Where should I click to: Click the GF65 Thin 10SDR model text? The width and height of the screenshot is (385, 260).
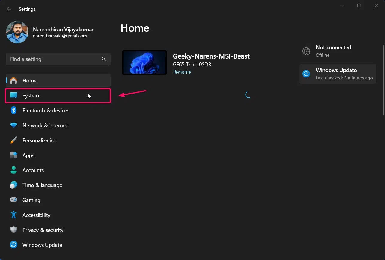192,65
